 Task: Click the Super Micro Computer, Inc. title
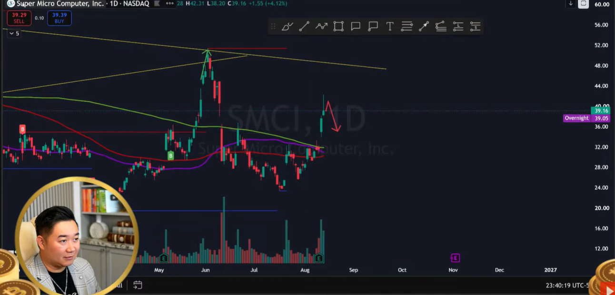point(60,4)
